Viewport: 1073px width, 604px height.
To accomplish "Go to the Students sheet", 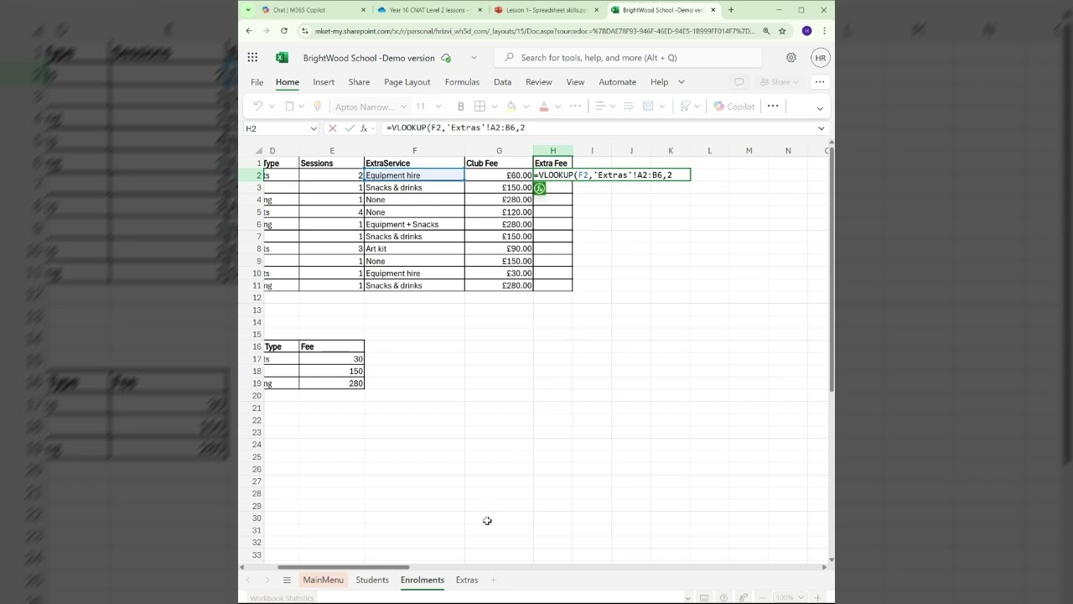I will [x=372, y=581].
